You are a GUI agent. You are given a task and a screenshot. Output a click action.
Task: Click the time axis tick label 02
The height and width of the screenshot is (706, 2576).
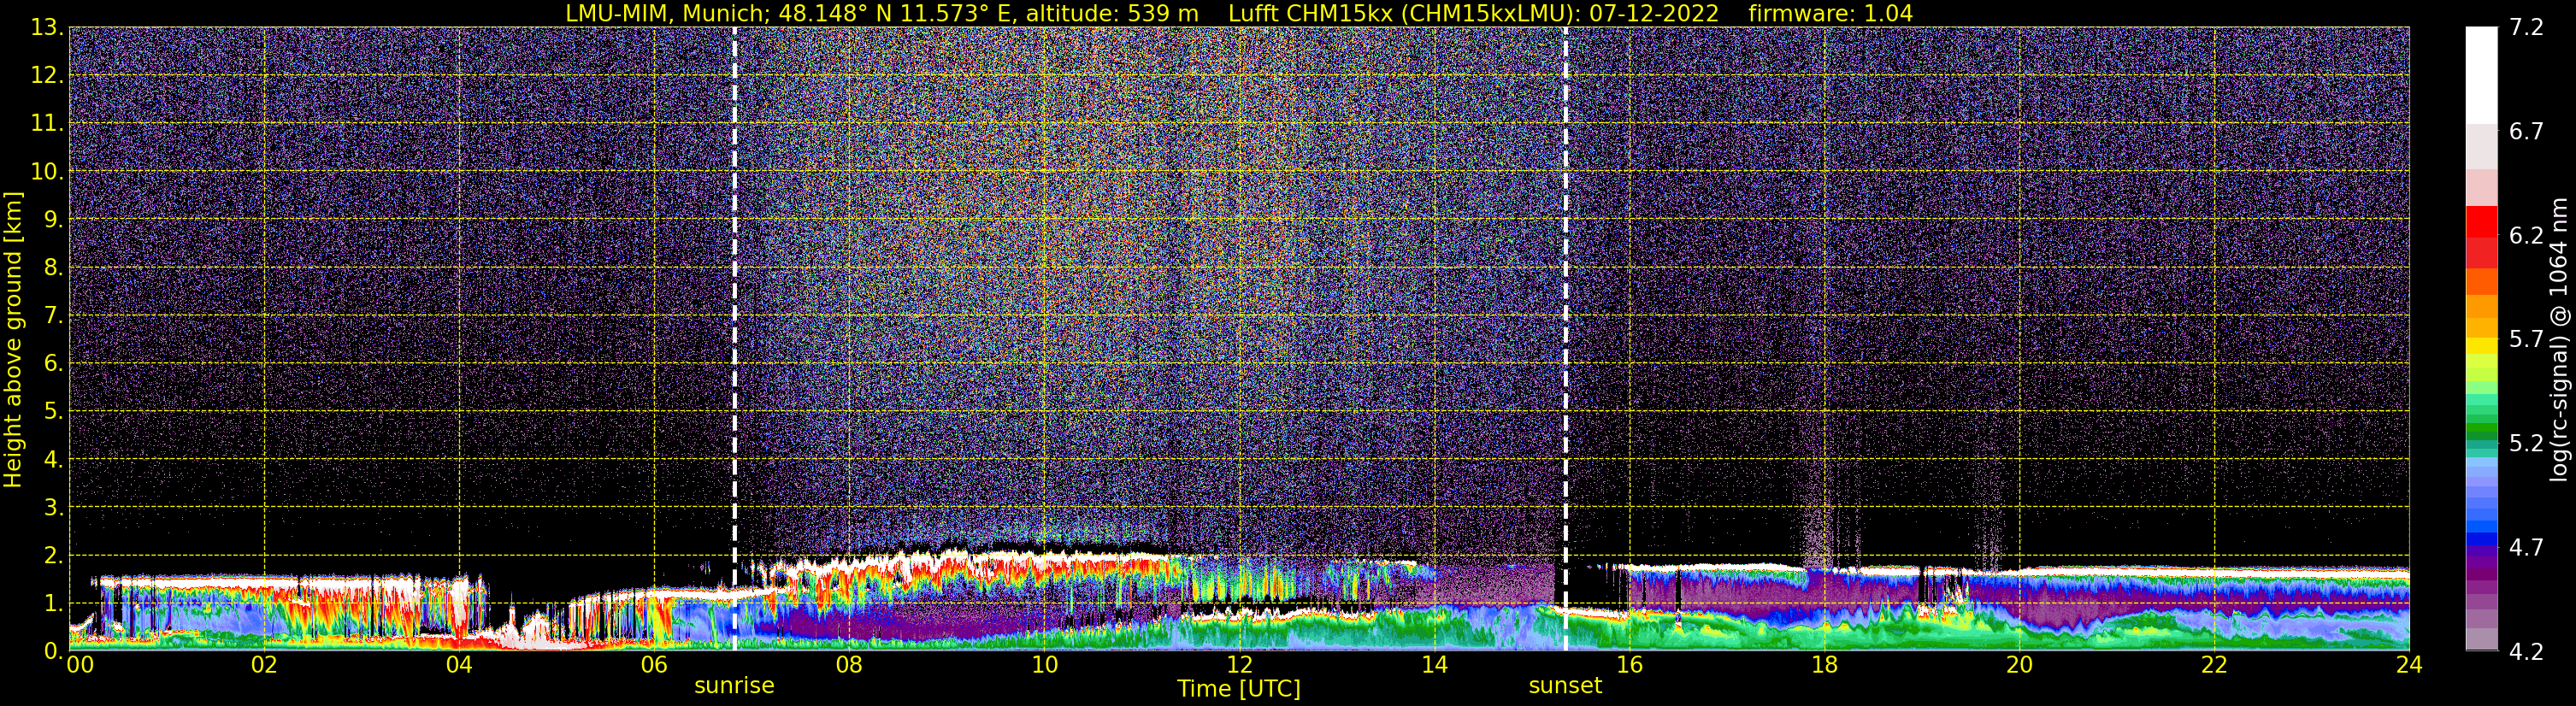[263, 665]
